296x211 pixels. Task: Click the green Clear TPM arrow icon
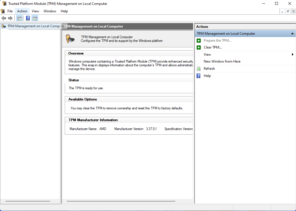click(x=199, y=47)
